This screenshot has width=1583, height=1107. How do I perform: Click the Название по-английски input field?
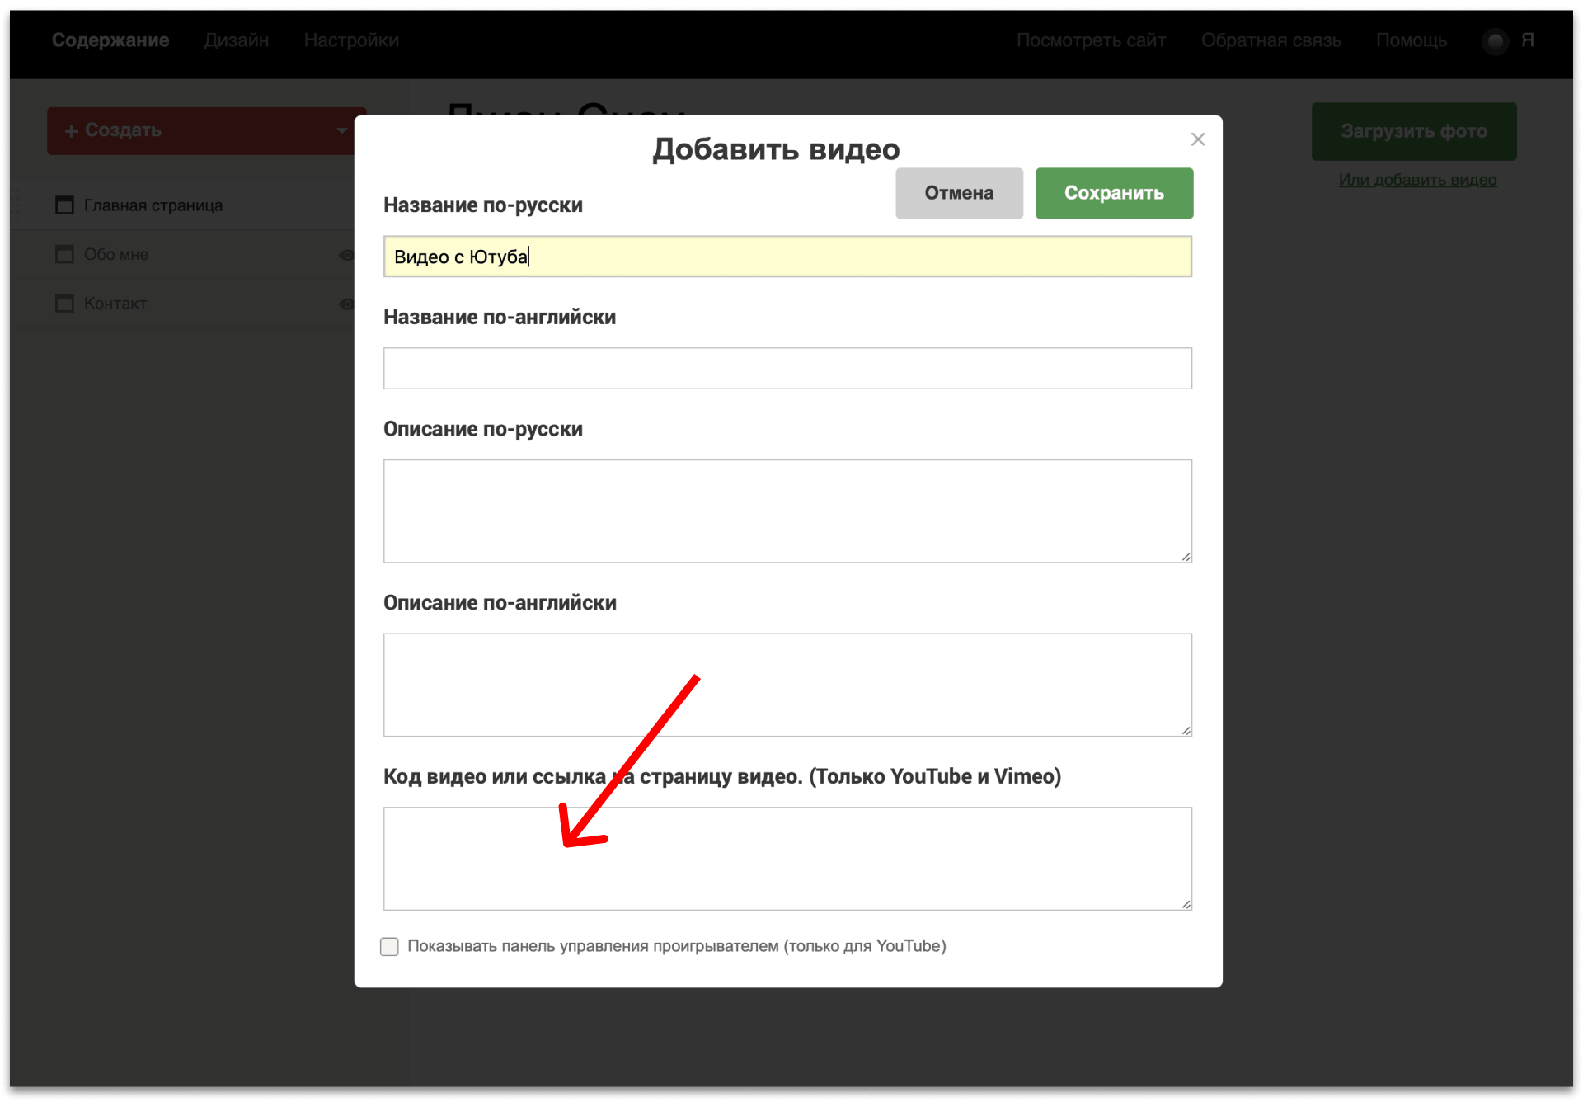click(x=787, y=368)
